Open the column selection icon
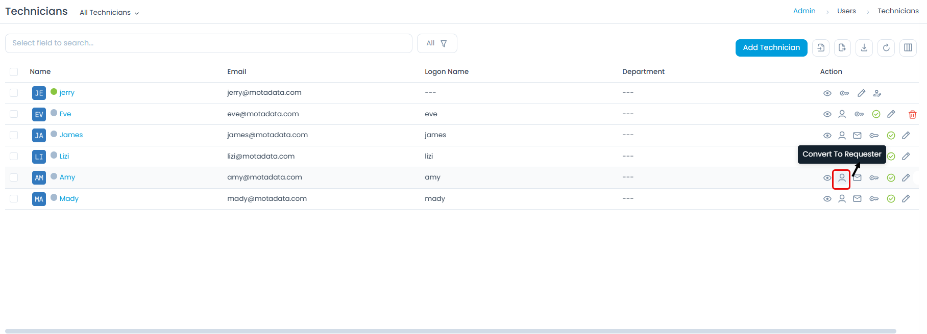Viewport: 927px width, 334px height. tap(908, 47)
